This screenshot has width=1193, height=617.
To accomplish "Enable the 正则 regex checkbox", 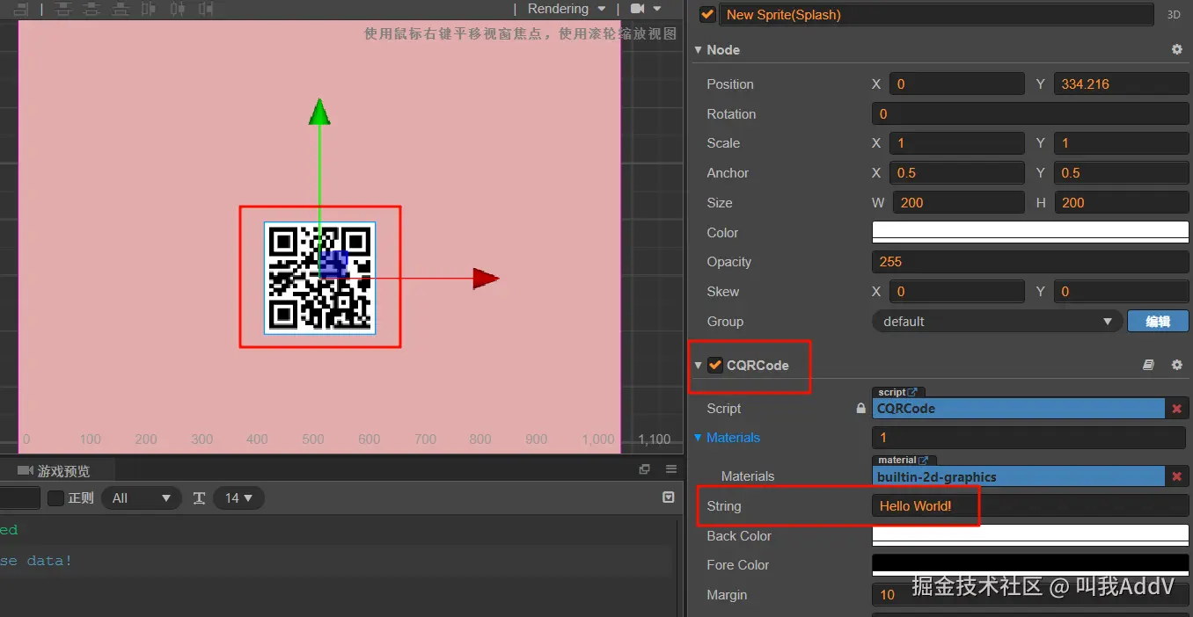I will [55, 498].
